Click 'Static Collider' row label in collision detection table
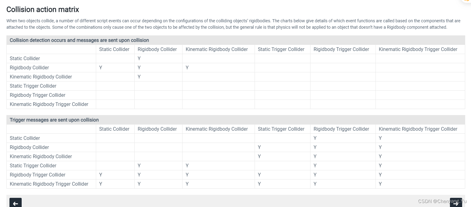The width and height of the screenshot is (471, 207). click(25, 59)
